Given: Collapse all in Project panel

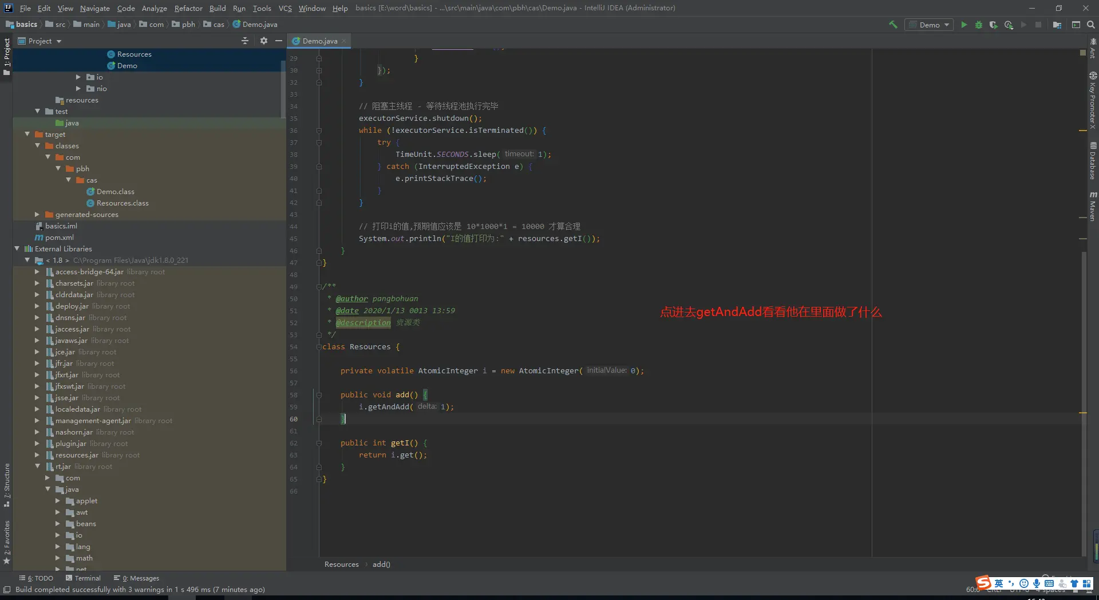Looking at the screenshot, I should [245, 41].
